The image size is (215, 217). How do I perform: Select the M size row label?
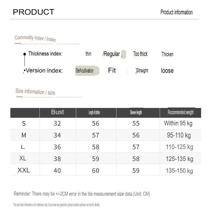24,135
